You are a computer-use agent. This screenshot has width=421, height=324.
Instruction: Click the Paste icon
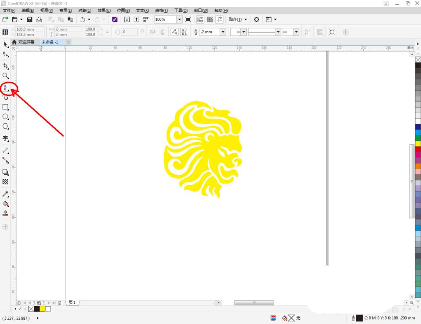coord(70,19)
